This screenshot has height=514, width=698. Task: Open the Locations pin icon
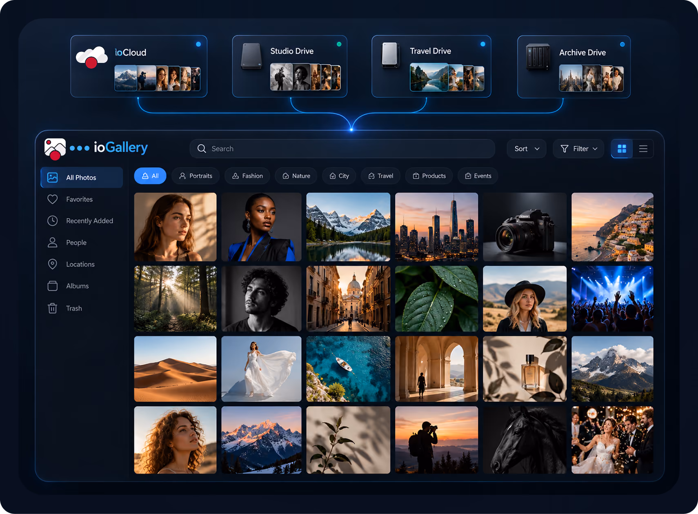coord(53,264)
